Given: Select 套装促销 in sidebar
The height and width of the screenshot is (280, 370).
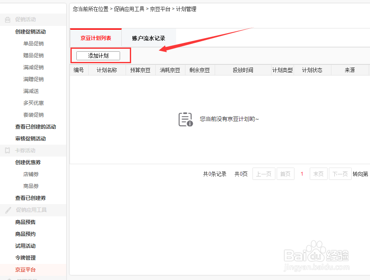Looking at the screenshot, I should 34,115.
